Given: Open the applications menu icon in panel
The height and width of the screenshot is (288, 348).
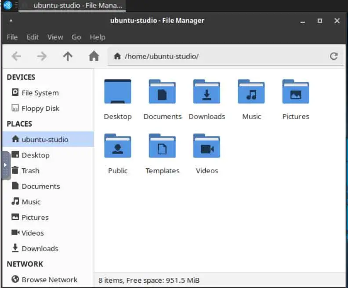Looking at the screenshot, I should [7, 5].
